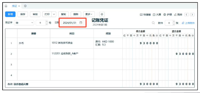200x93 pixels.
Task: Click the 合计: 玖仟叁佰元整 total text
Action: [18, 84]
